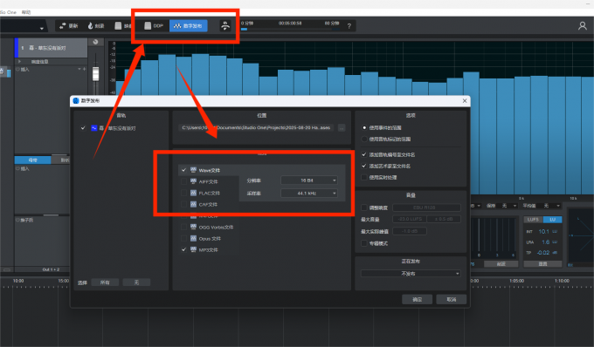The width and height of the screenshot is (594, 347).
Task: Enable the adjust loudness checkbox
Action: 364,208
